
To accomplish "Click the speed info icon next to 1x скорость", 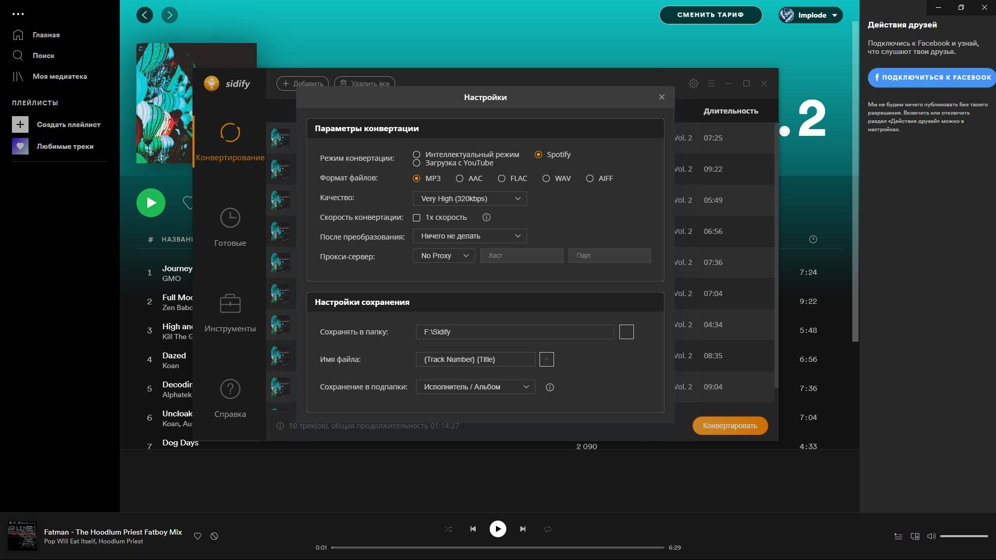I will pyautogui.click(x=486, y=217).
